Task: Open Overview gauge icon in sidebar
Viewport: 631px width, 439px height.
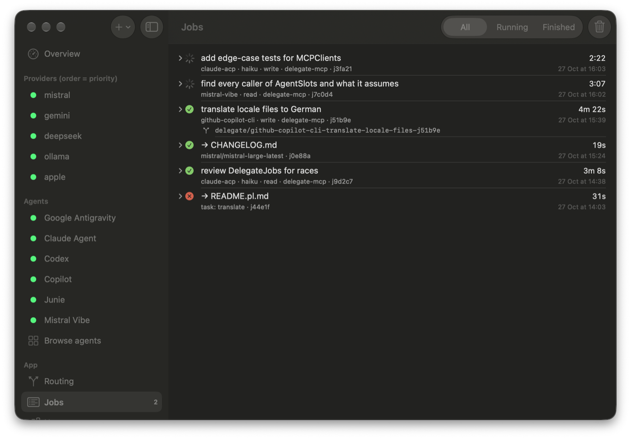Action: coord(33,54)
